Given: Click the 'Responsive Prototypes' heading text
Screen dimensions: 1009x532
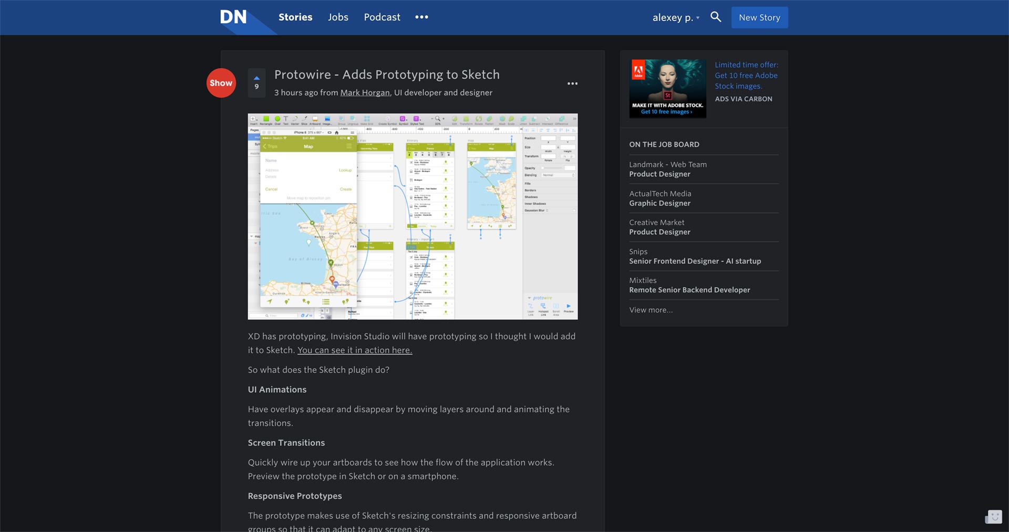Looking at the screenshot, I should pos(295,496).
